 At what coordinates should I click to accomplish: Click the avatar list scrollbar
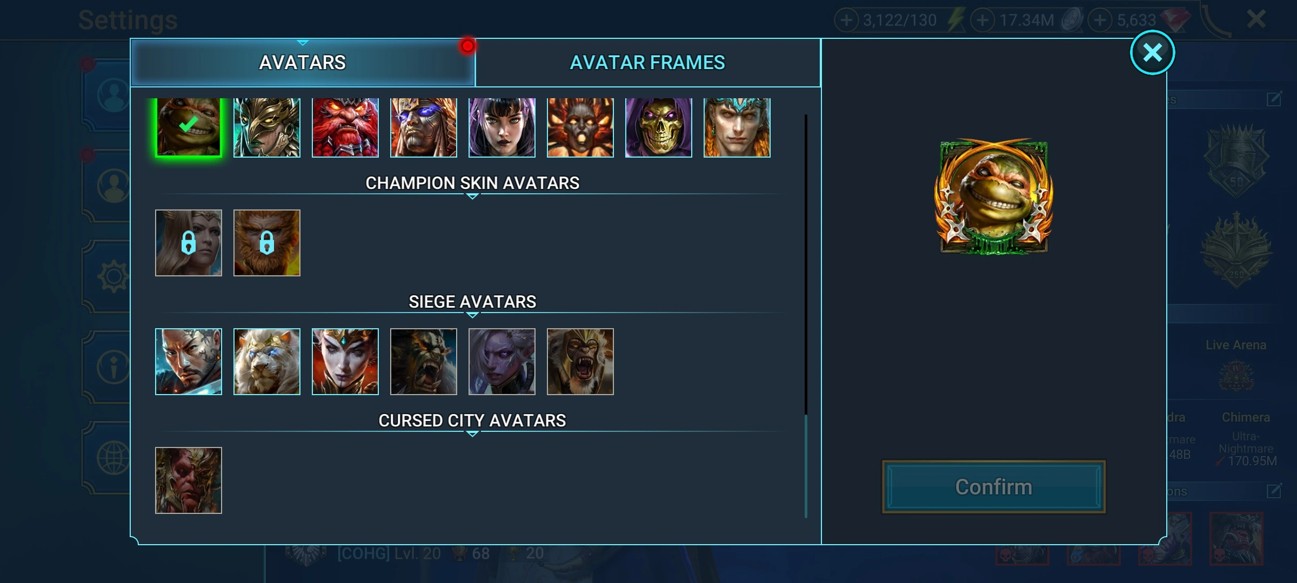click(x=806, y=316)
